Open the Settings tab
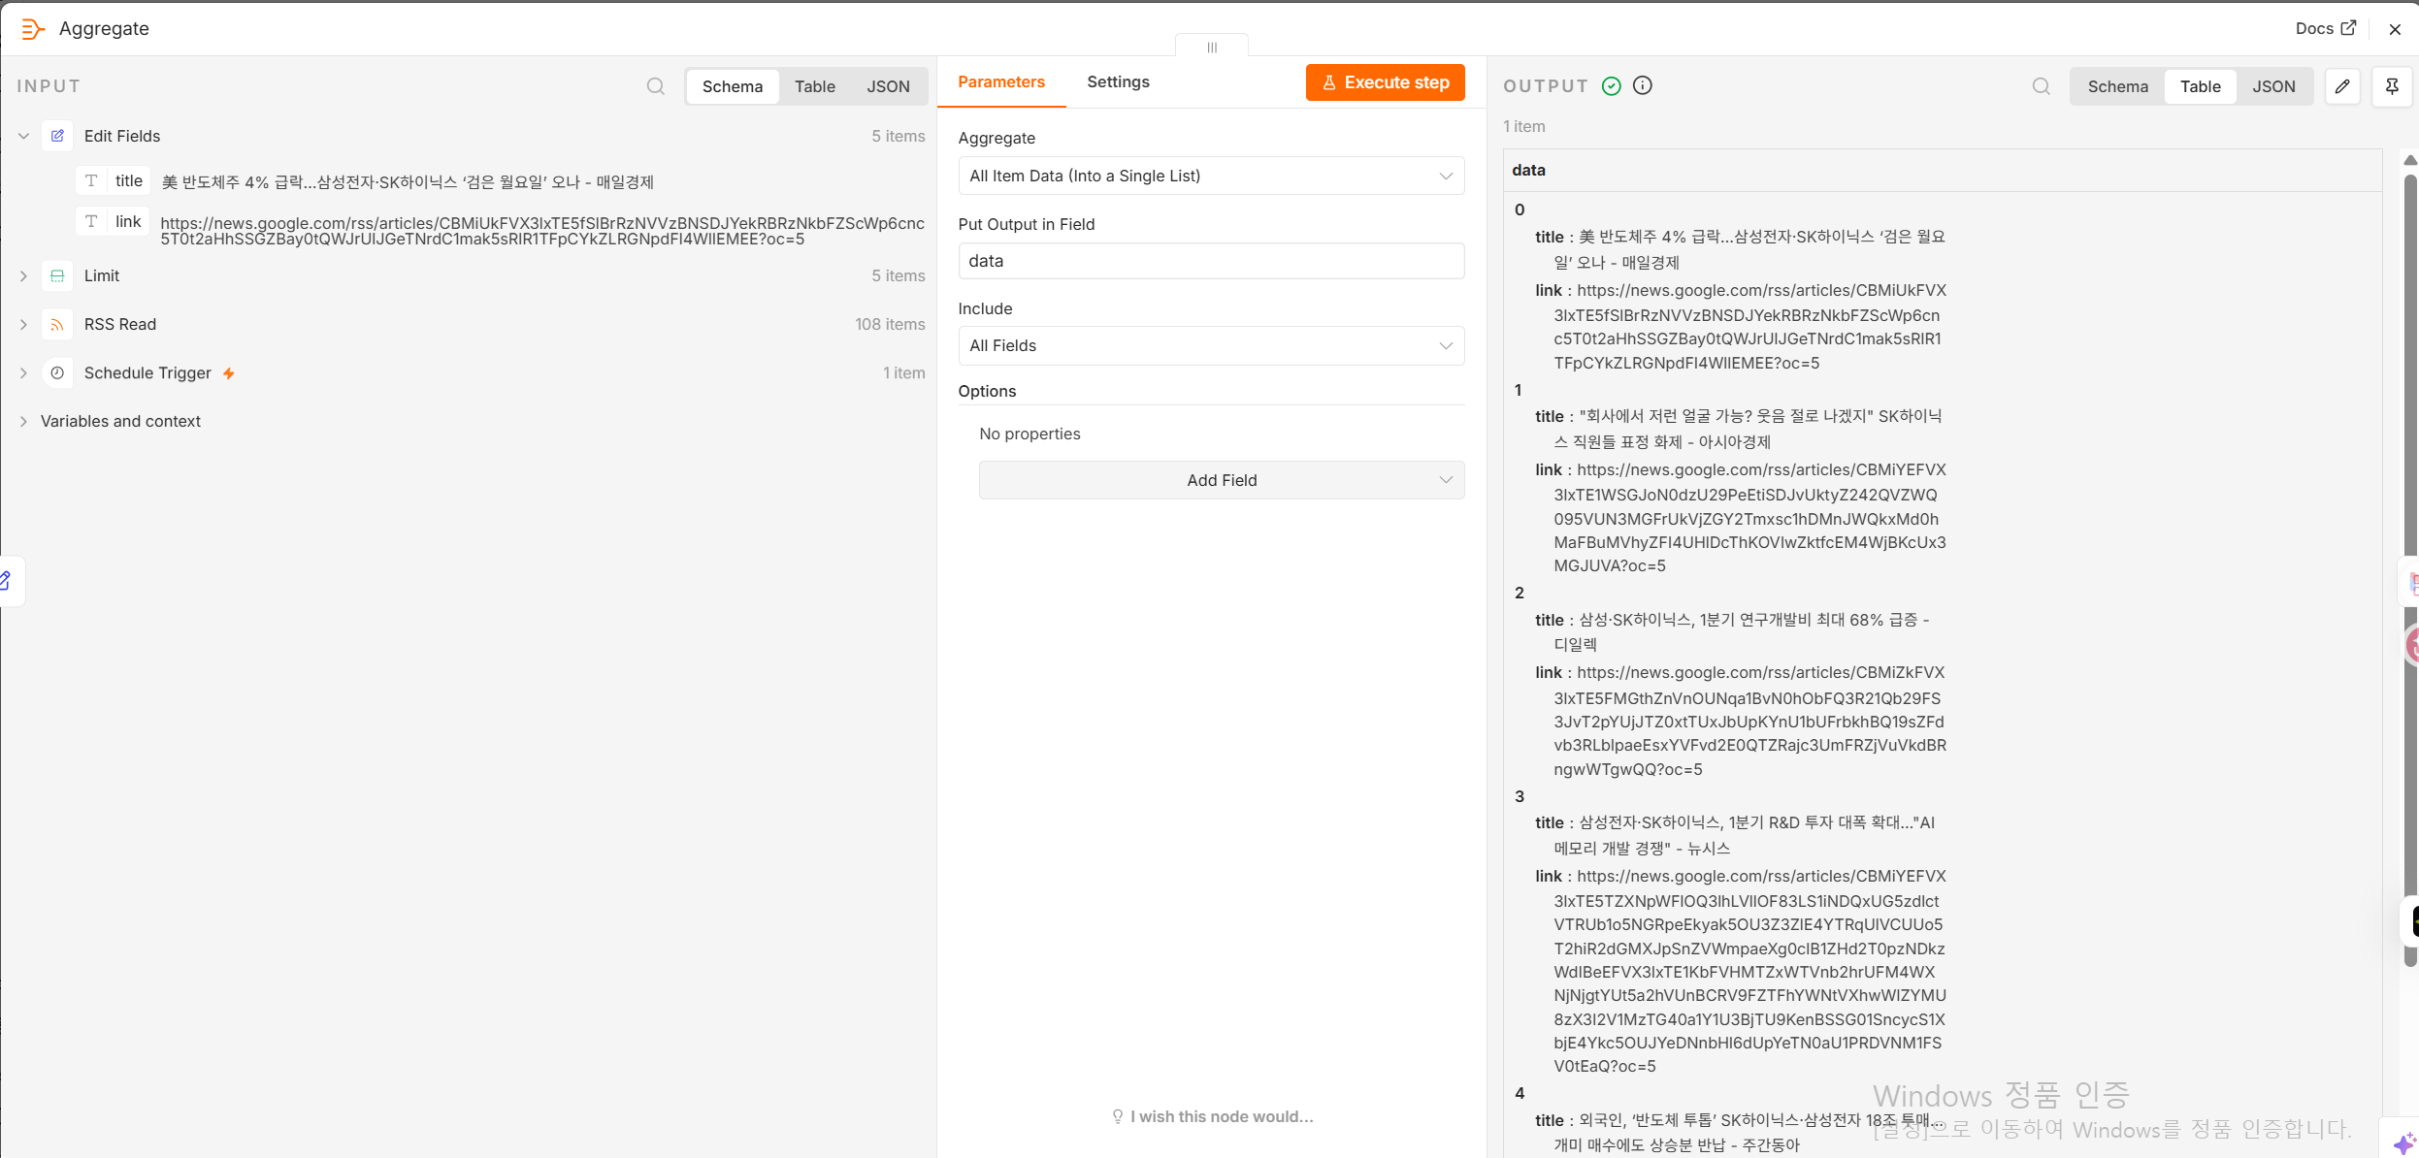 (x=1118, y=82)
